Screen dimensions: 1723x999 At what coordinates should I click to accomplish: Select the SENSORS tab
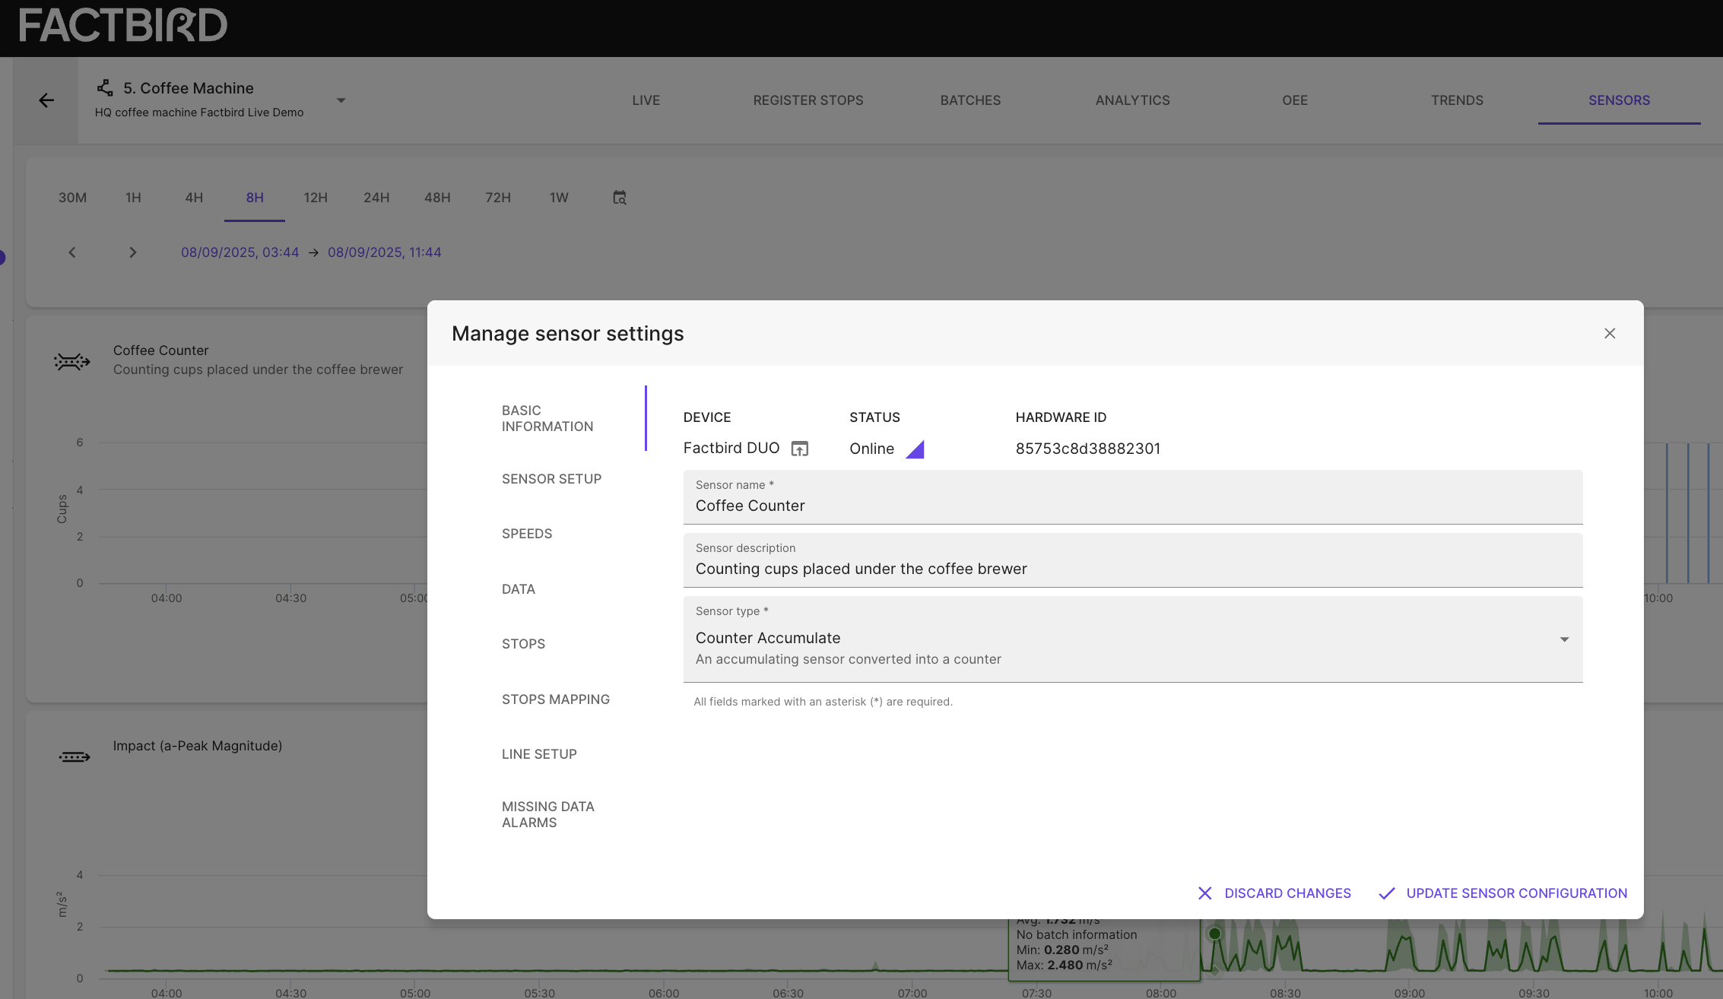pyautogui.click(x=1620, y=100)
